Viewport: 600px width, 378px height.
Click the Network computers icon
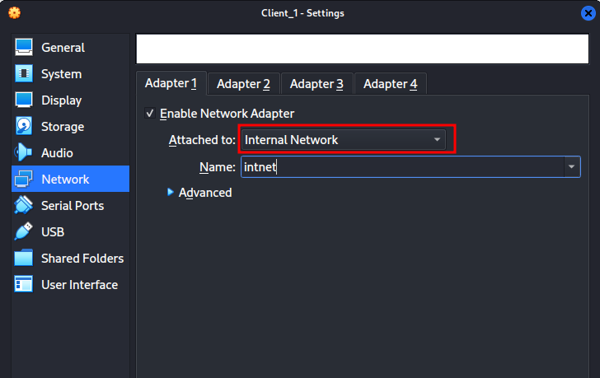tap(24, 179)
